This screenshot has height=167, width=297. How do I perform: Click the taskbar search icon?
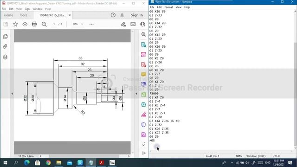coord(16,163)
